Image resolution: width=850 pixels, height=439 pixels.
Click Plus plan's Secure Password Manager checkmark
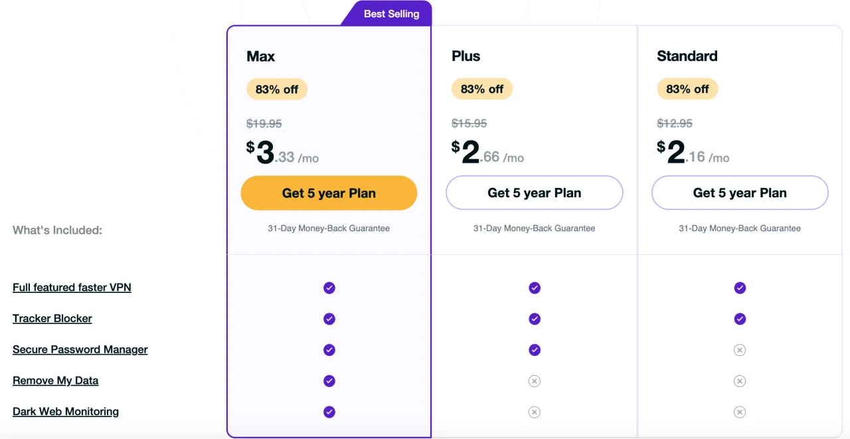535,350
